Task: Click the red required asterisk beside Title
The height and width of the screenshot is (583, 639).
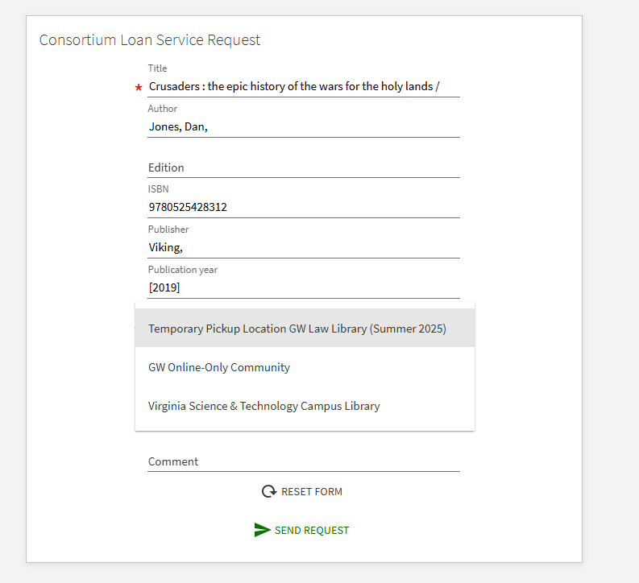Action: (x=139, y=87)
